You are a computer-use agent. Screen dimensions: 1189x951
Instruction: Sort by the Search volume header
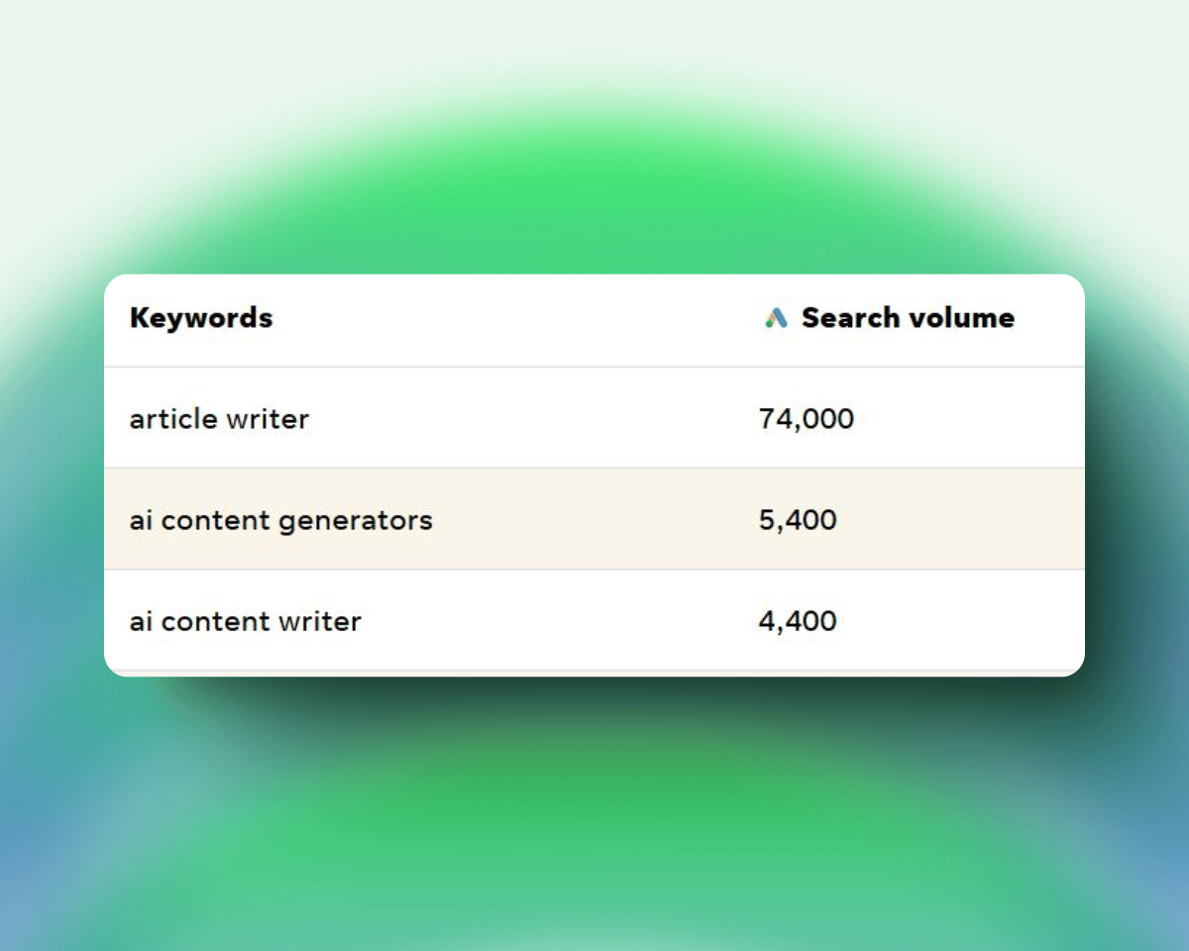tap(908, 318)
